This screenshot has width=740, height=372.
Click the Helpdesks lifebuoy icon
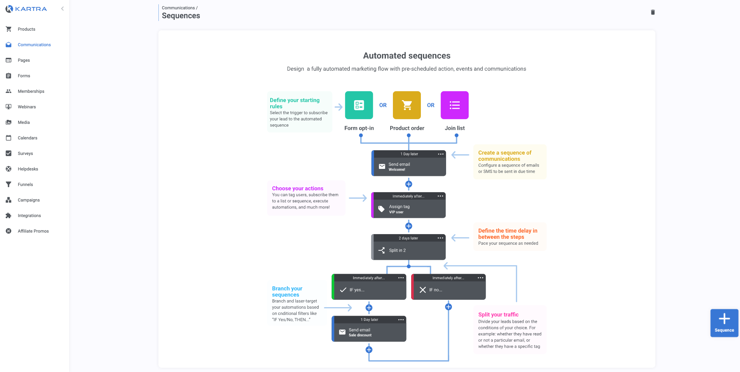pyautogui.click(x=9, y=169)
